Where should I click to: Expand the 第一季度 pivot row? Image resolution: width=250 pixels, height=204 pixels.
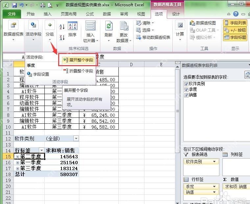17,163
